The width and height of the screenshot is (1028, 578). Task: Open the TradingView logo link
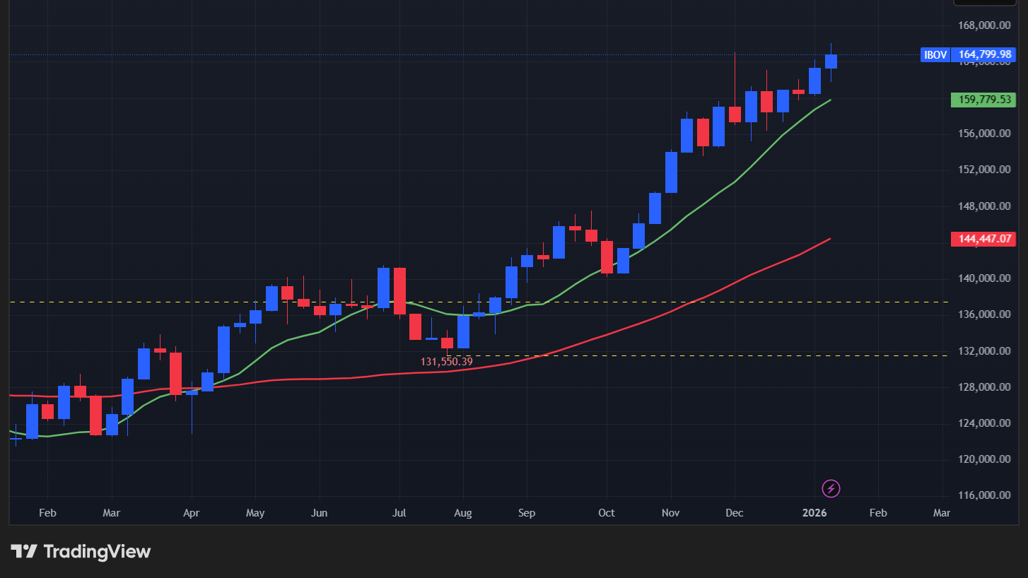click(81, 551)
